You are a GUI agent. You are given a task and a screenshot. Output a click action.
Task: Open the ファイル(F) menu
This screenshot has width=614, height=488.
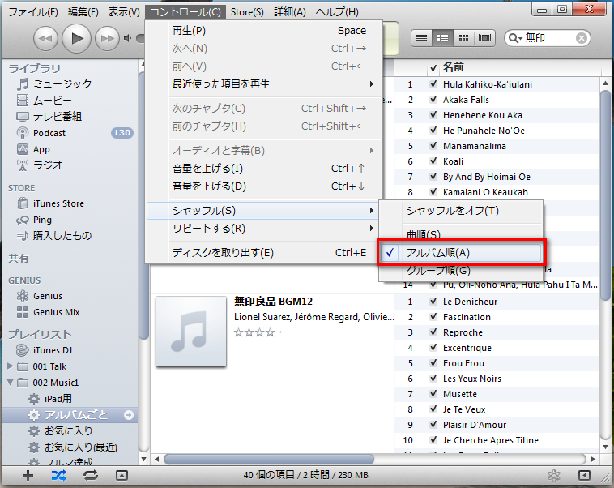click(x=33, y=12)
